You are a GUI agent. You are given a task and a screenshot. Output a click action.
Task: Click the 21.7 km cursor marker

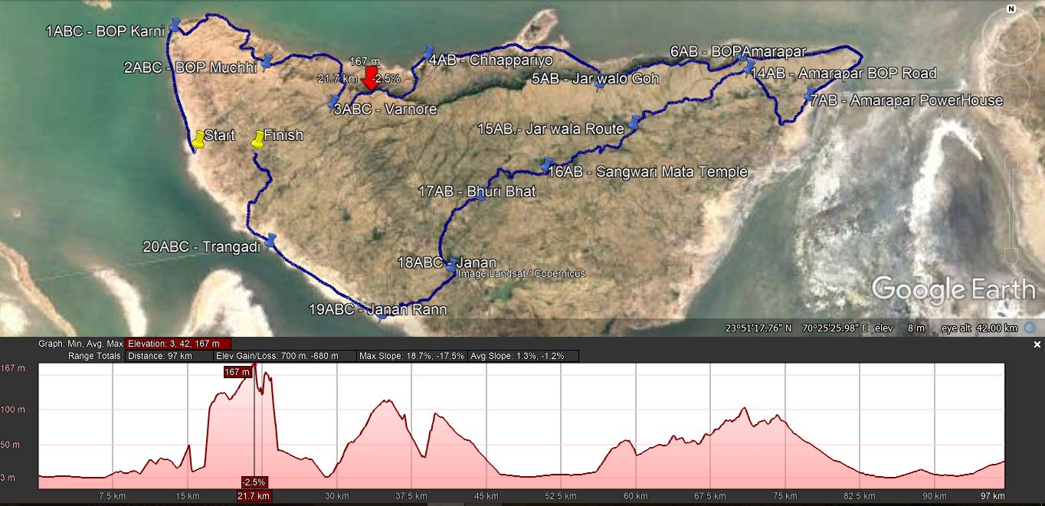[x=254, y=496]
